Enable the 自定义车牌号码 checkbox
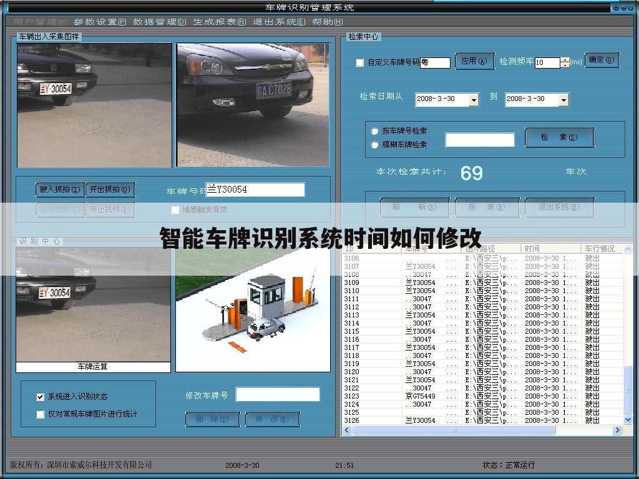This screenshot has width=639, height=479. click(x=360, y=62)
